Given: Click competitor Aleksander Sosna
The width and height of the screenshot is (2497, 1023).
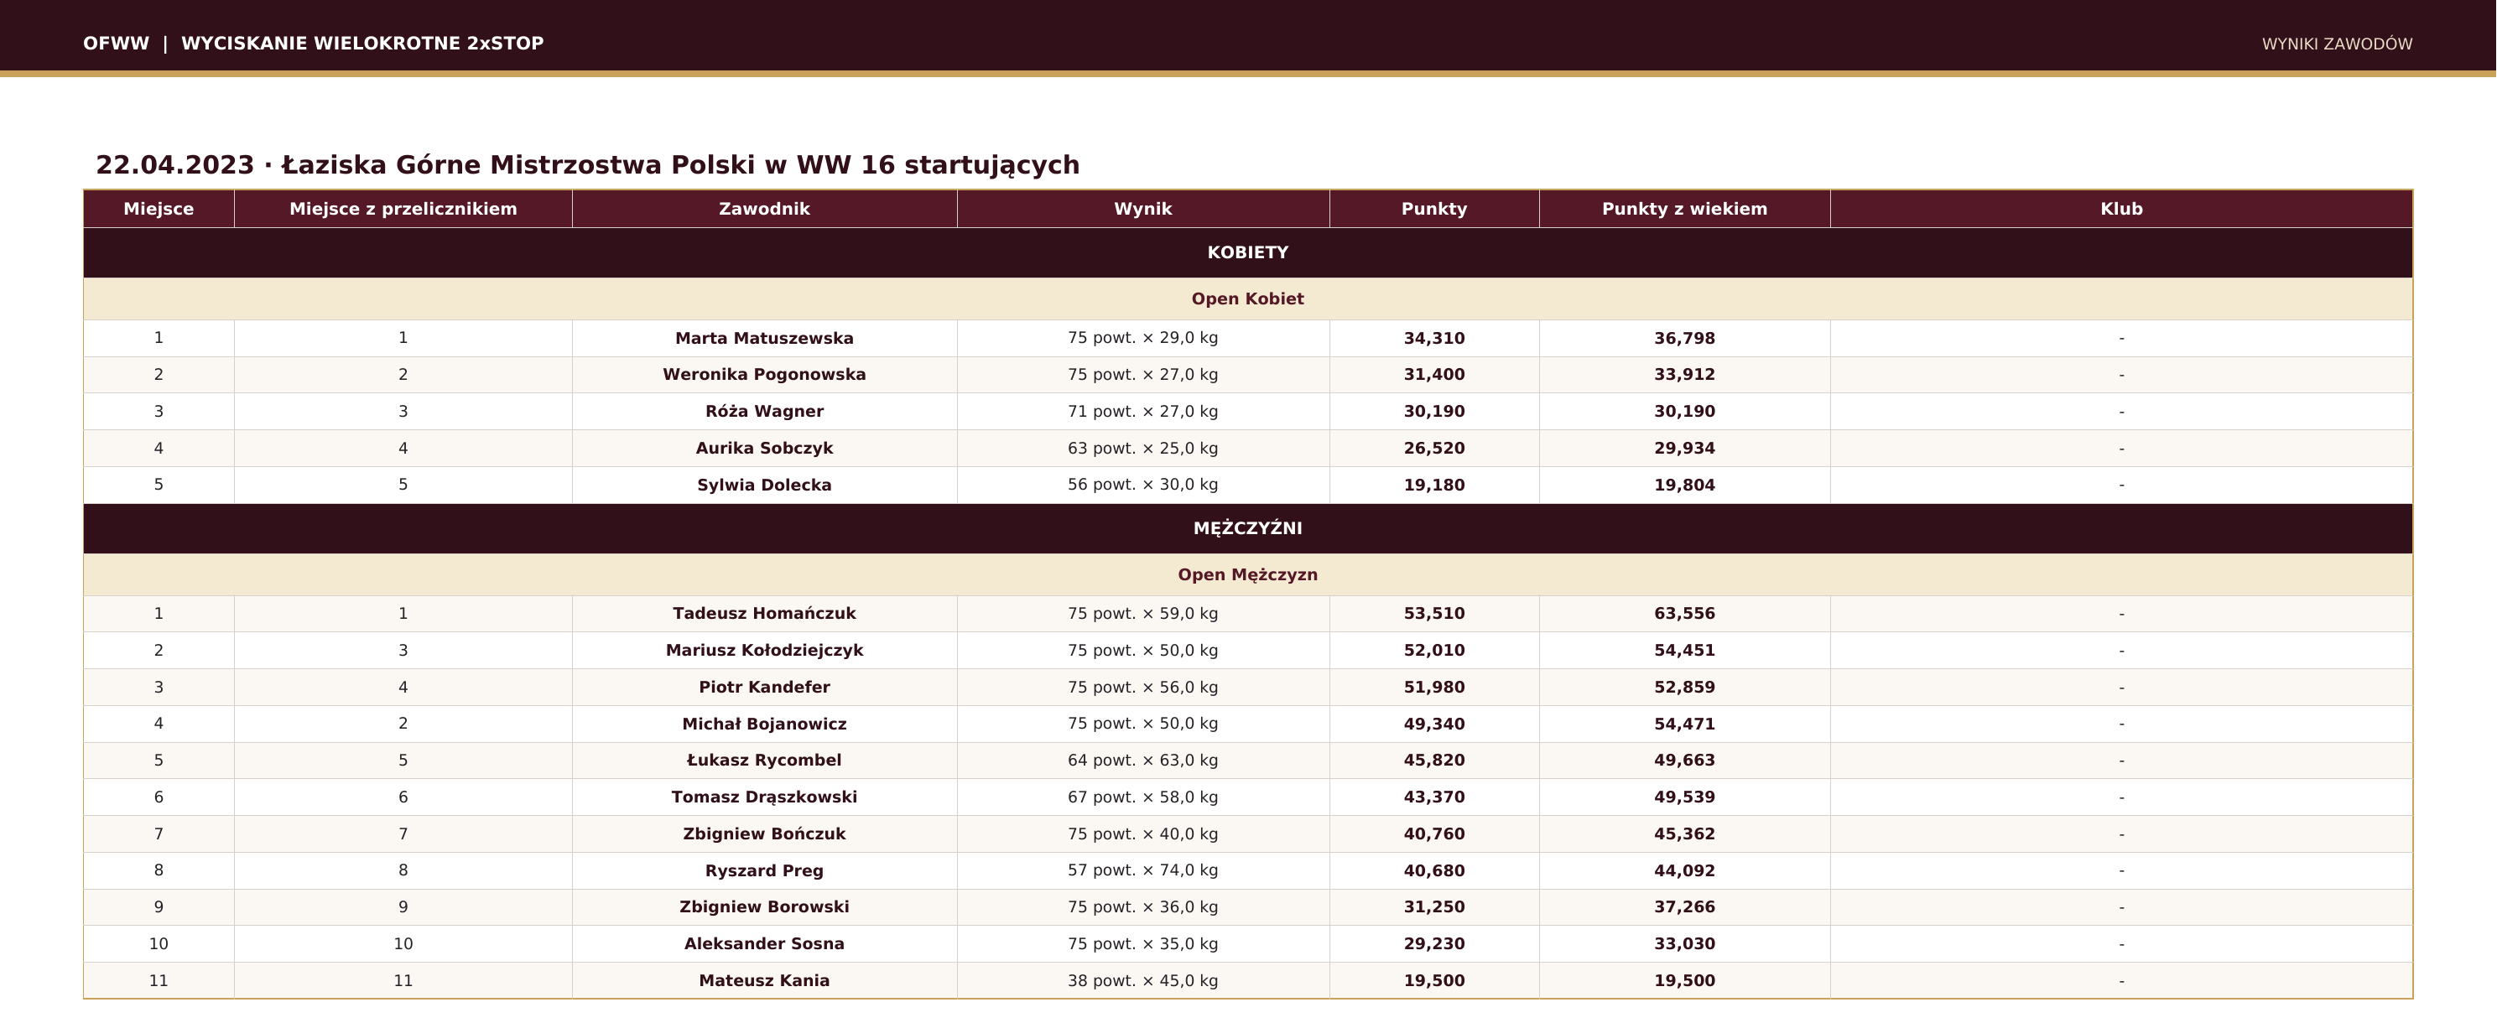Looking at the screenshot, I should [x=765, y=943].
